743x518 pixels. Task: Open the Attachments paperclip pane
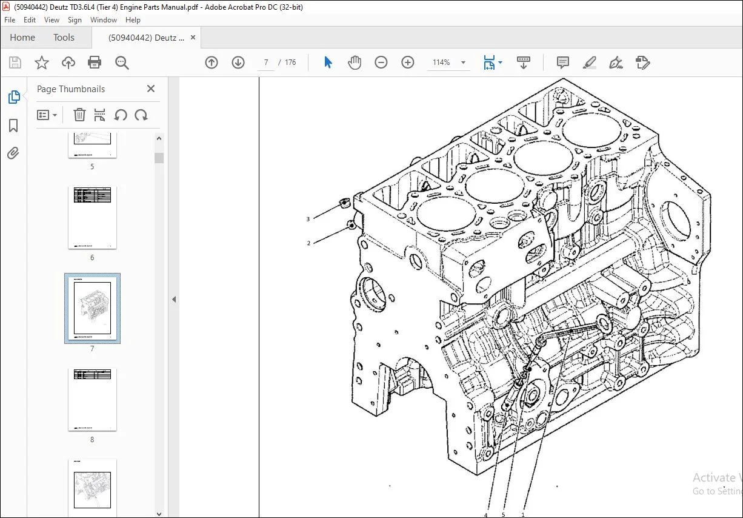13,153
